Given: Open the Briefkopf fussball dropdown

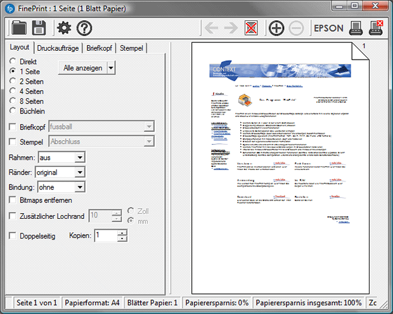Looking at the screenshot, I should (149, 126).
